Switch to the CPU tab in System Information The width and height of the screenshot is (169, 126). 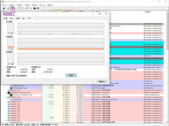tap(11, 19)
